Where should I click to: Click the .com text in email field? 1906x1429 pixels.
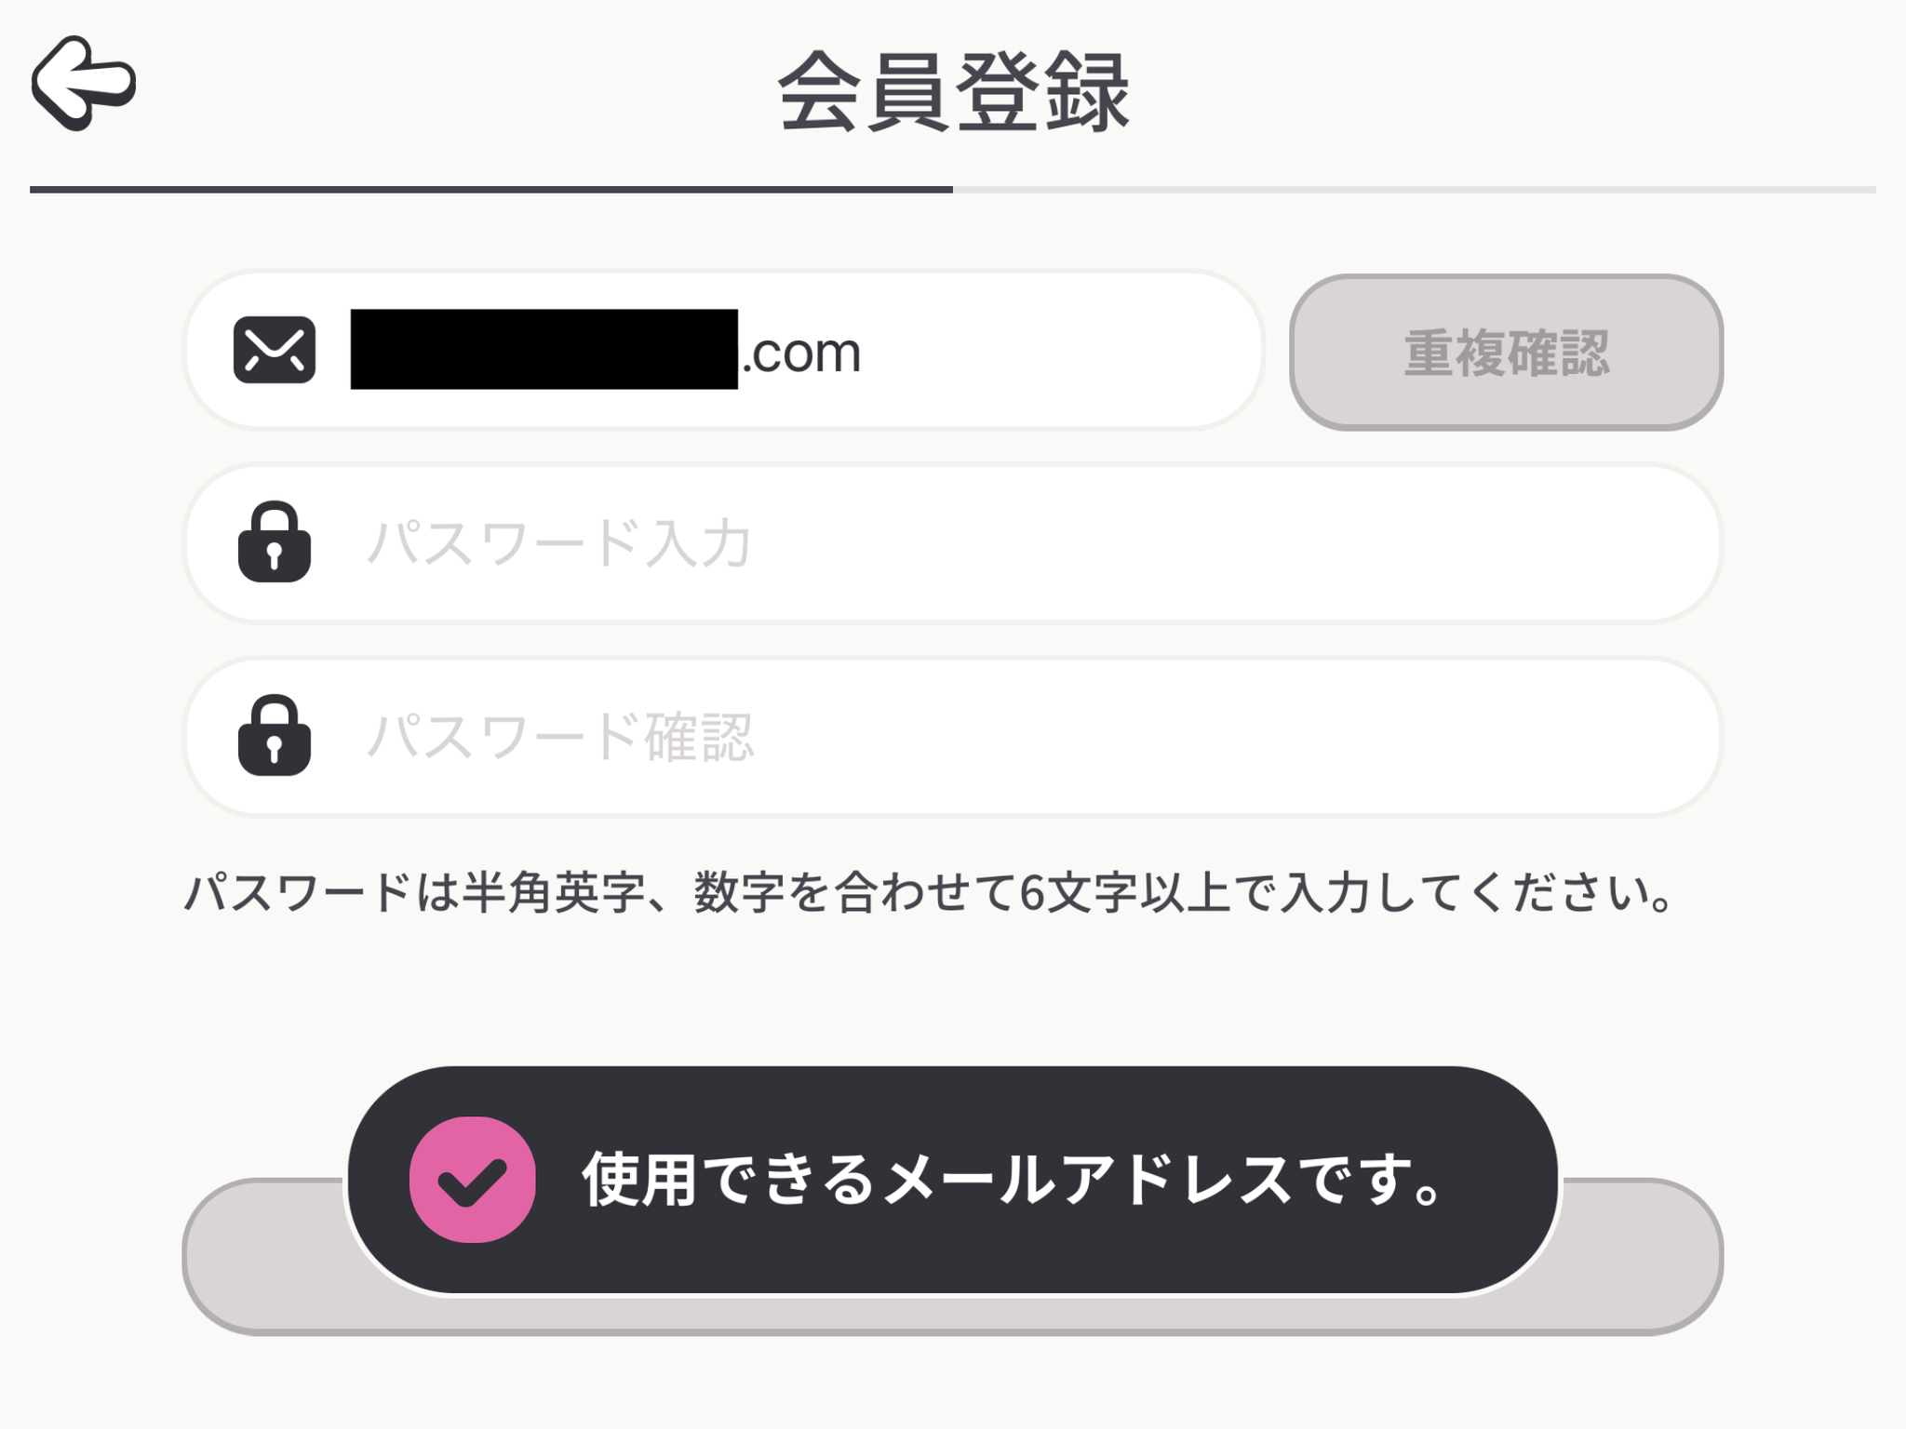tap(801, 354)
